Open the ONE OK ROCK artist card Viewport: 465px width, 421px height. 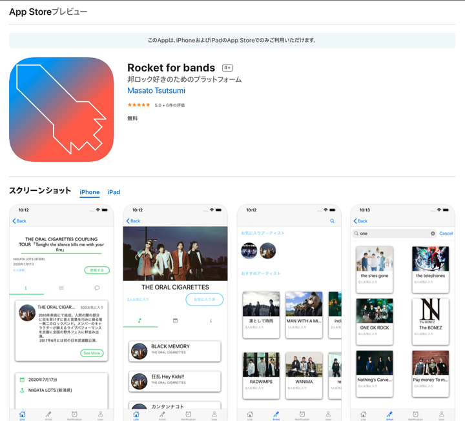[375, 322]
